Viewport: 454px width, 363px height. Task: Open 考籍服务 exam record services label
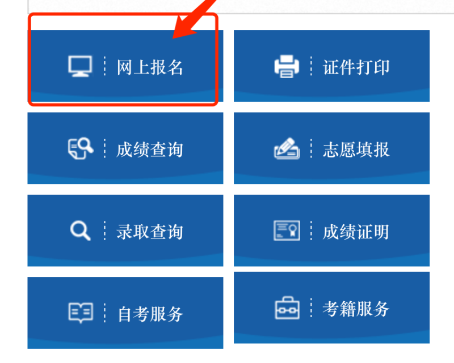pyautogui.click(x=356, y=309)
